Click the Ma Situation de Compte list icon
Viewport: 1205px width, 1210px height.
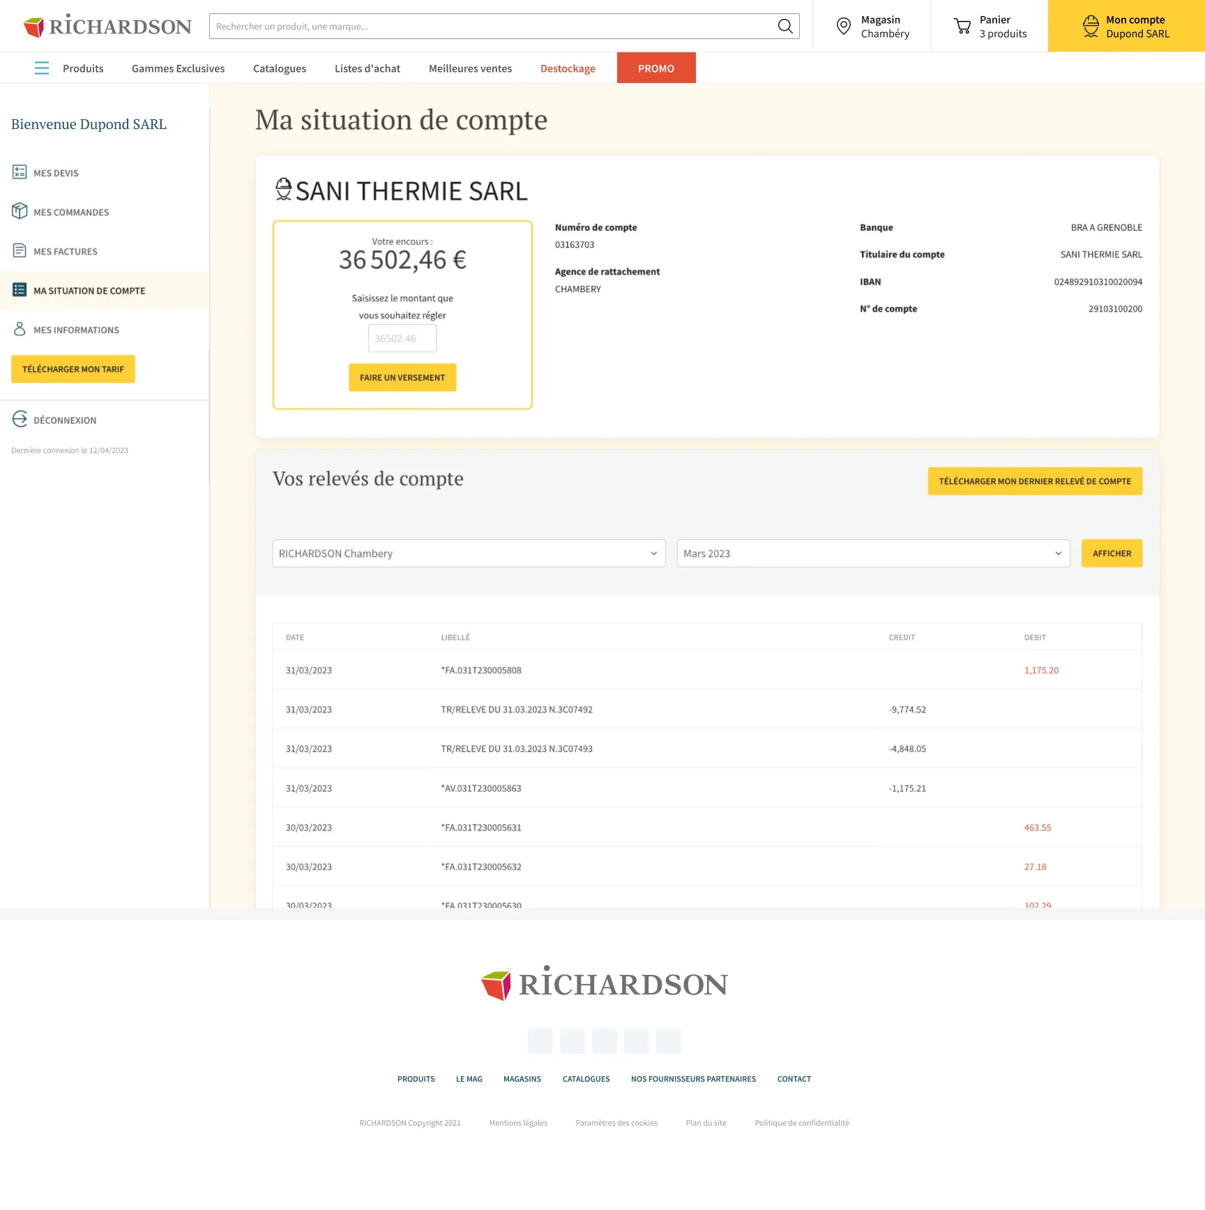[x=20, y=290]
